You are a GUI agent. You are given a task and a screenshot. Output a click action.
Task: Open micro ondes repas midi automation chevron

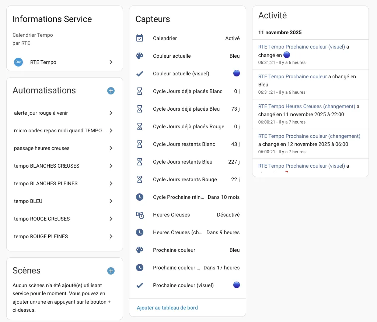111,130
